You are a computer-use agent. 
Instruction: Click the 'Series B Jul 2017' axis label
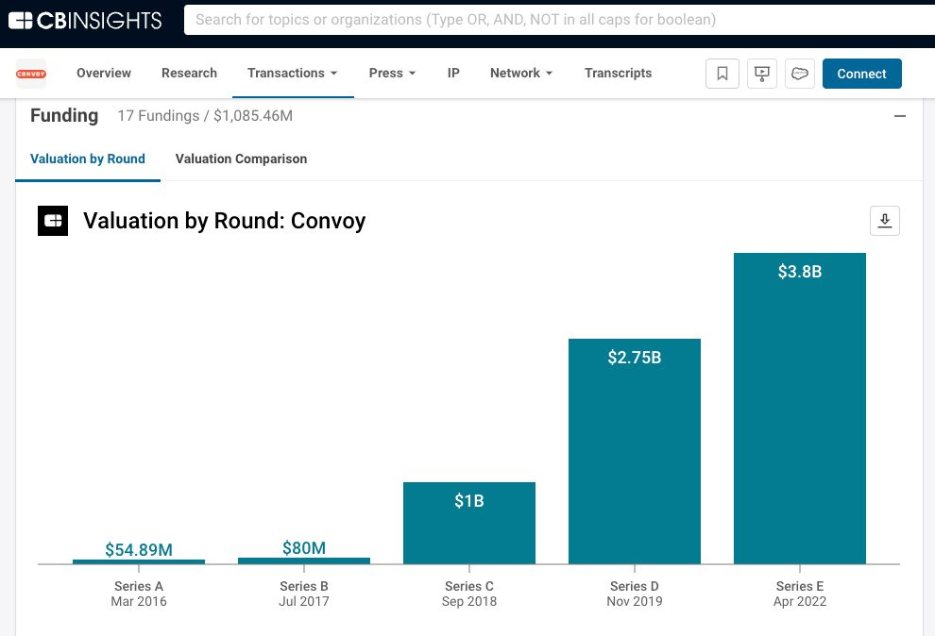point(304,594)
